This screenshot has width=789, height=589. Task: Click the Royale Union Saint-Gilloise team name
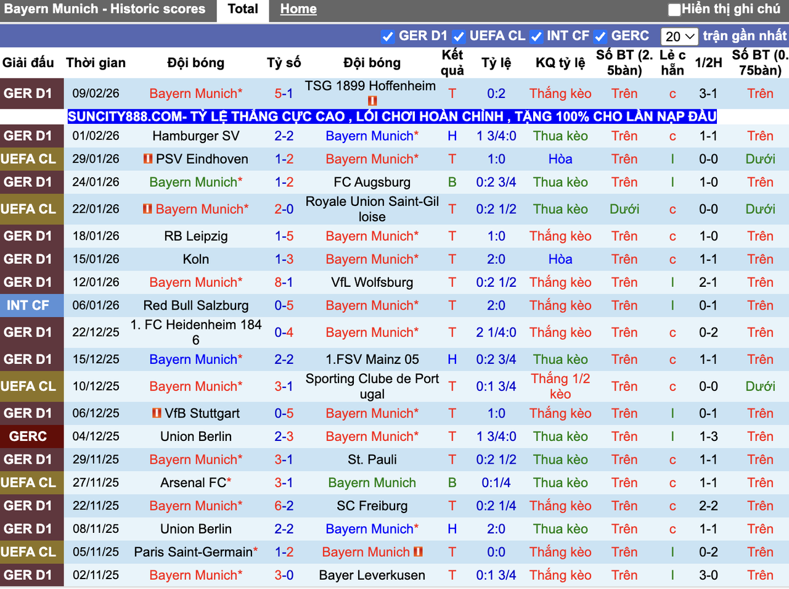tap(372, 209)
